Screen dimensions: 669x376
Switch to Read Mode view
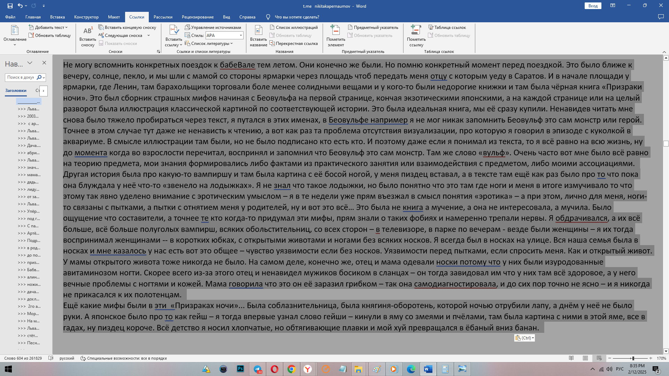[571, 358]
